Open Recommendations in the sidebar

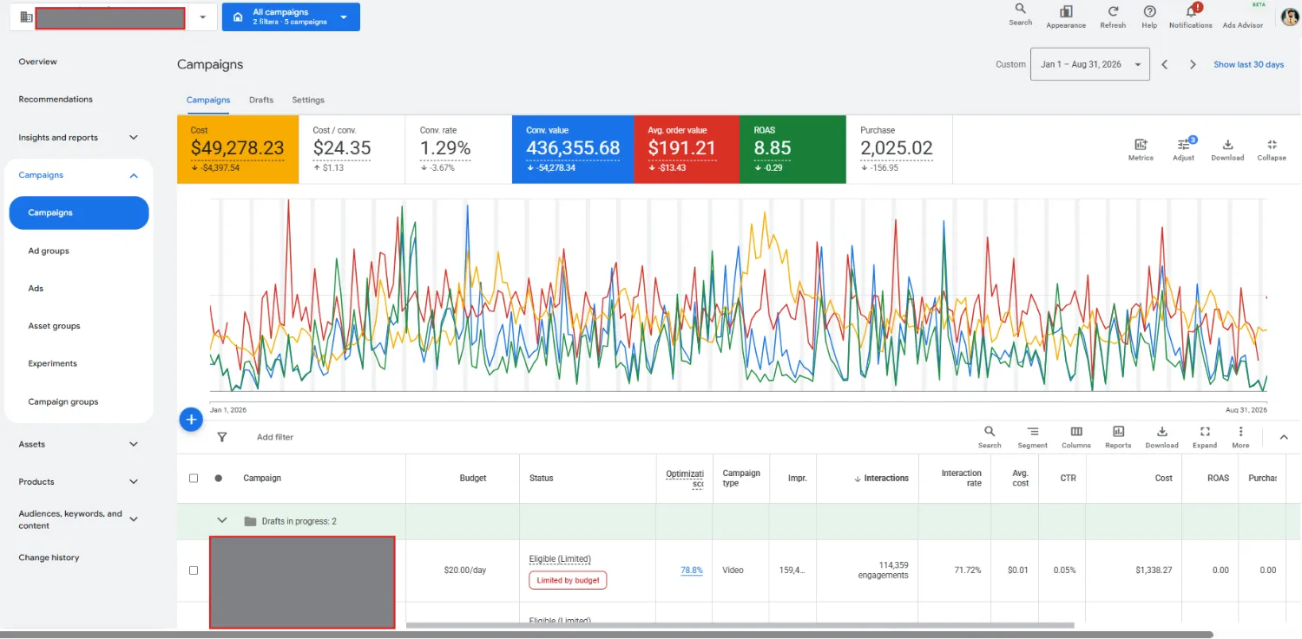point(56,99)
